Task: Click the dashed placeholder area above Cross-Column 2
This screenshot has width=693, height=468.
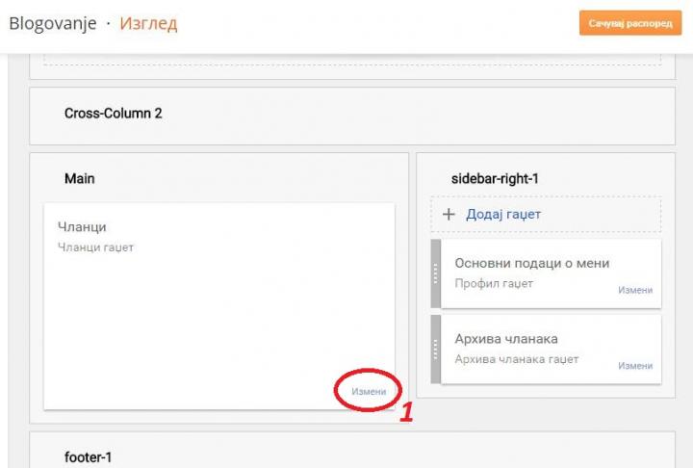Action: click(352, 60)
